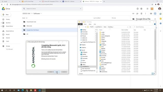
Task: Click the remove trash icon in Drive toolbar
Action: pos(141,14)
